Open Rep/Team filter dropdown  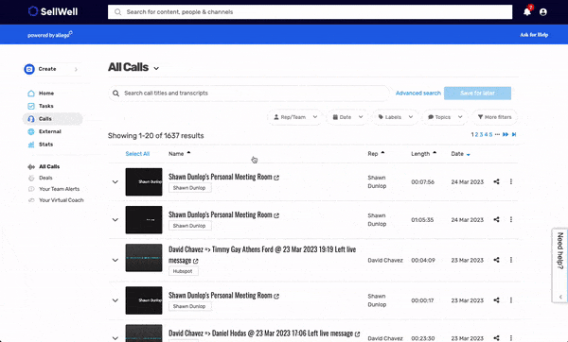294,117
